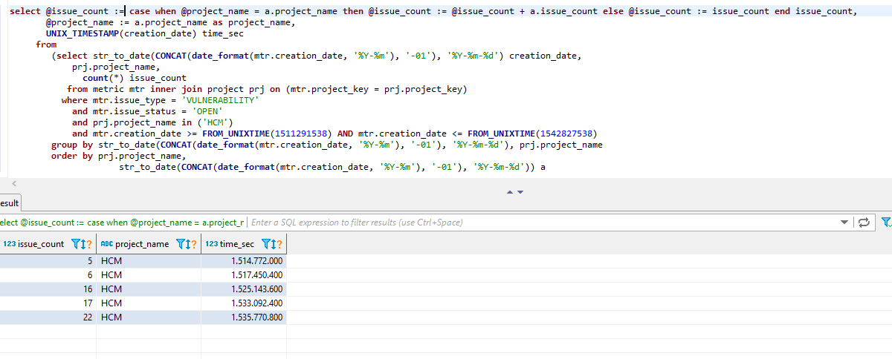
Task: Select the time_sec cell 1.517.450.400
Action: (x=244, y=274)
